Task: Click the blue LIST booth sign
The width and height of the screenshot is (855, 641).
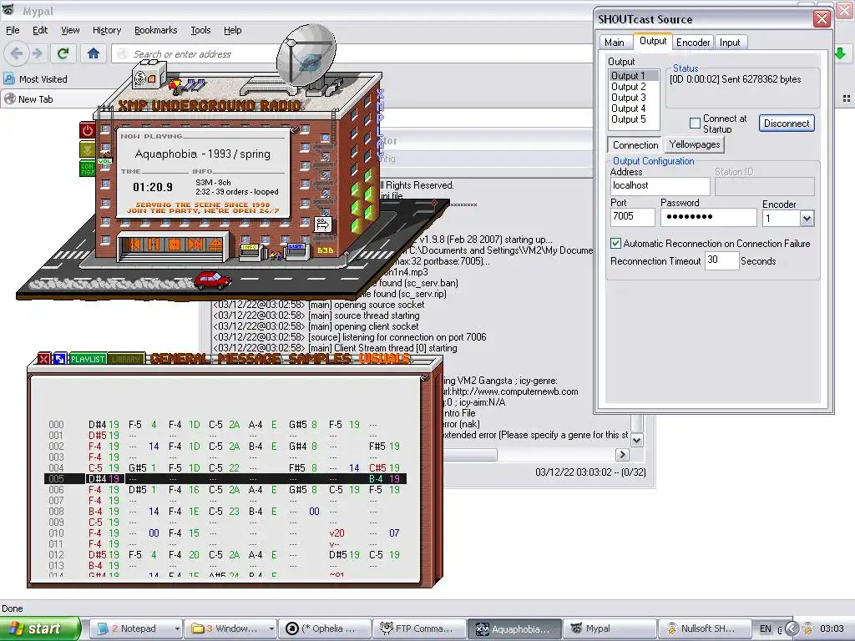Action: coord(296,246)
